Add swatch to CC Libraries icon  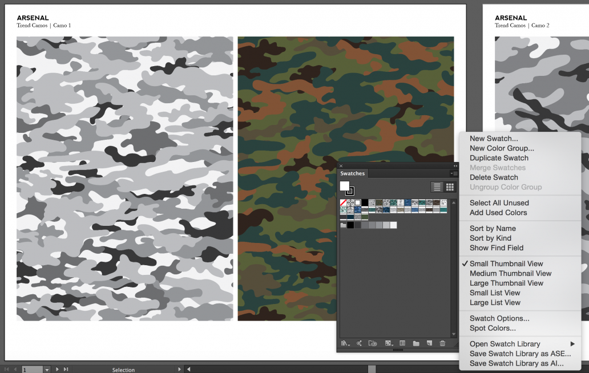coord(374,343)
